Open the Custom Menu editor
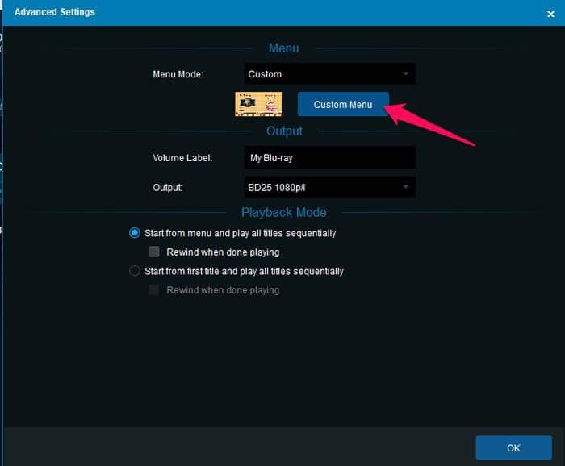 click(x=343, y=104)
